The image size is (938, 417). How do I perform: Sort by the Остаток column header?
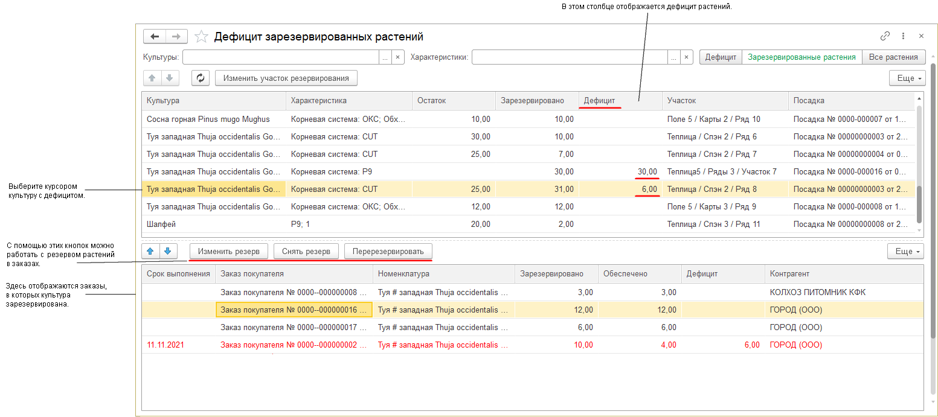[x=453, y=101]
